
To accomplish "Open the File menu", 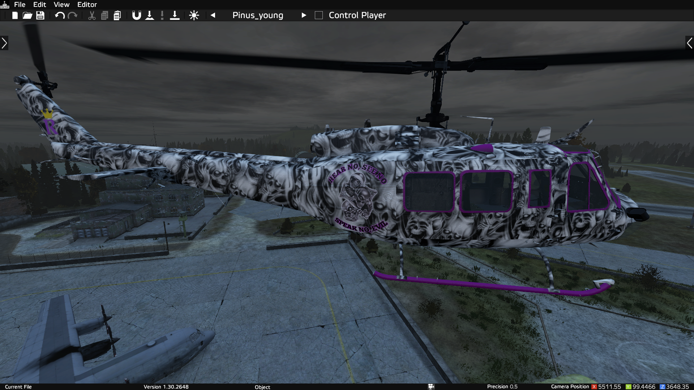I will (x=20, y=5).
